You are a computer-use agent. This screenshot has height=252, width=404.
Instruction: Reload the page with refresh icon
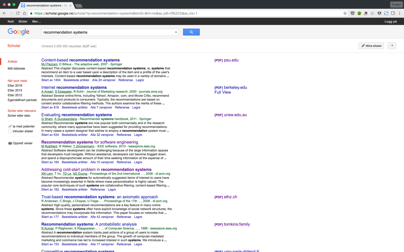[x=18, y=13]
